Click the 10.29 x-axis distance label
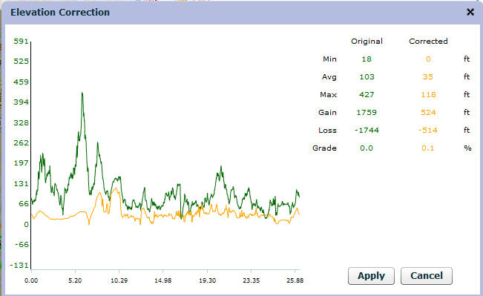The image size is (483, 296). pyautogui.click(x=119, y=280)
